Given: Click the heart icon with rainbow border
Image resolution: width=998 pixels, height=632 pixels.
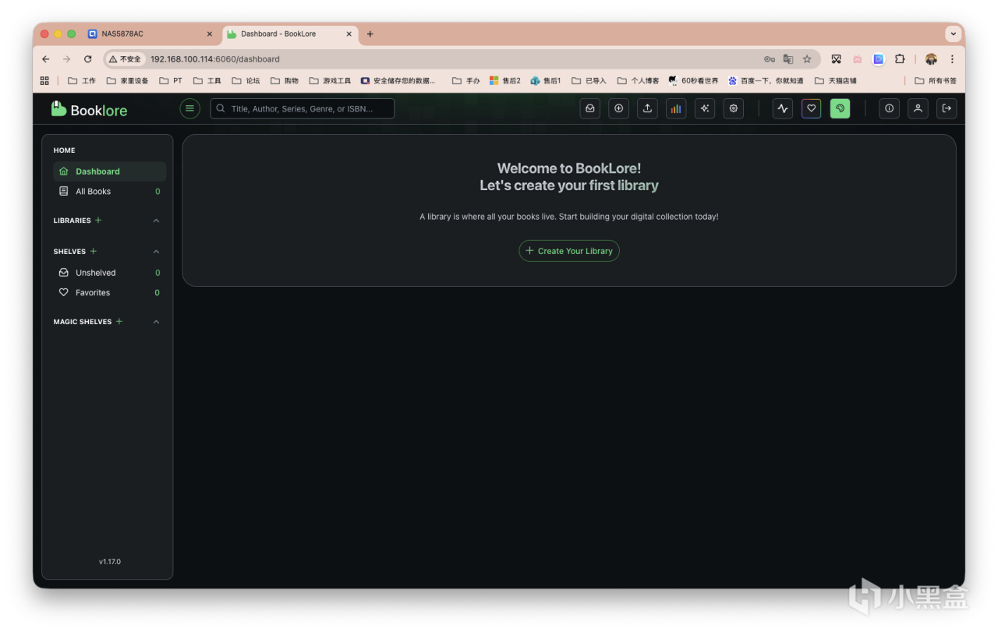Looking at the screenshot, I should click(x=812, y=108).
